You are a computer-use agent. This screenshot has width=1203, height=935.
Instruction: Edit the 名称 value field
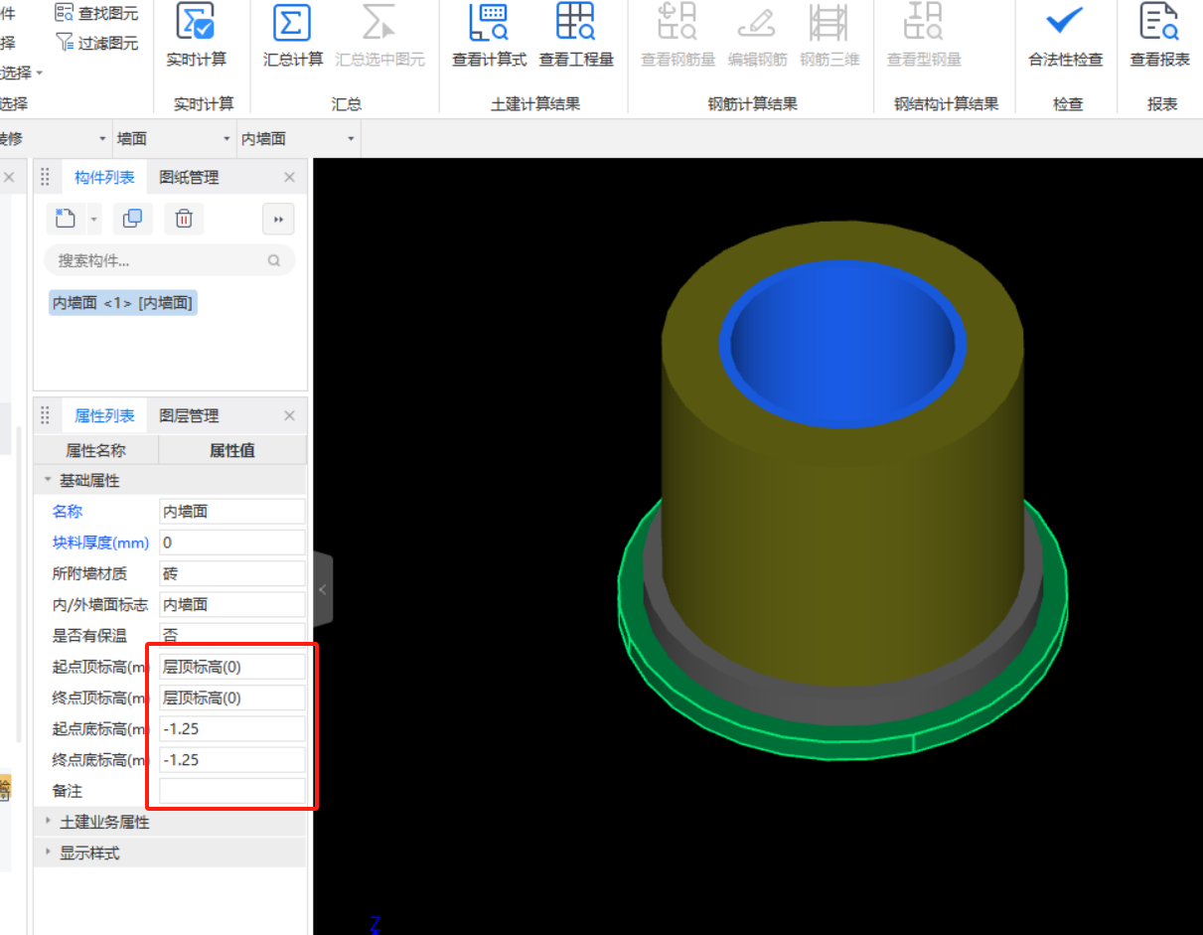click(232, 511)
